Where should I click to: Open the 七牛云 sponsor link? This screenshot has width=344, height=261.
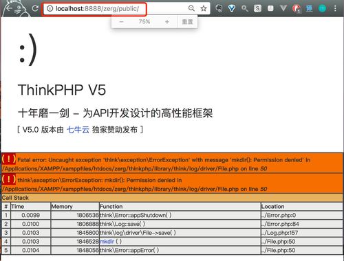[78, 130]
